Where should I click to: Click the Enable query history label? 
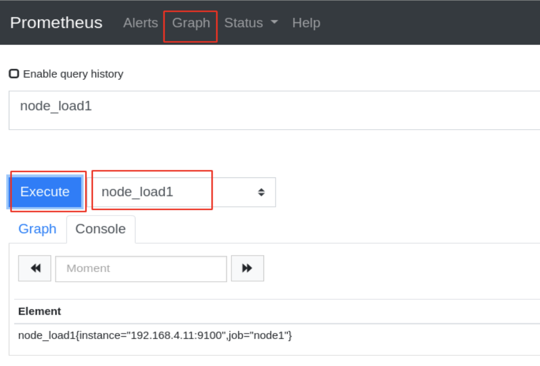click(73, 74)
